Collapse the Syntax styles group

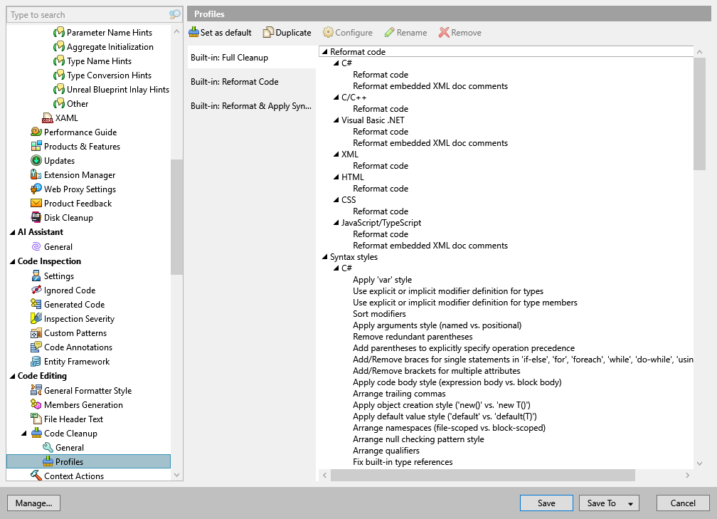coord(324,257)
